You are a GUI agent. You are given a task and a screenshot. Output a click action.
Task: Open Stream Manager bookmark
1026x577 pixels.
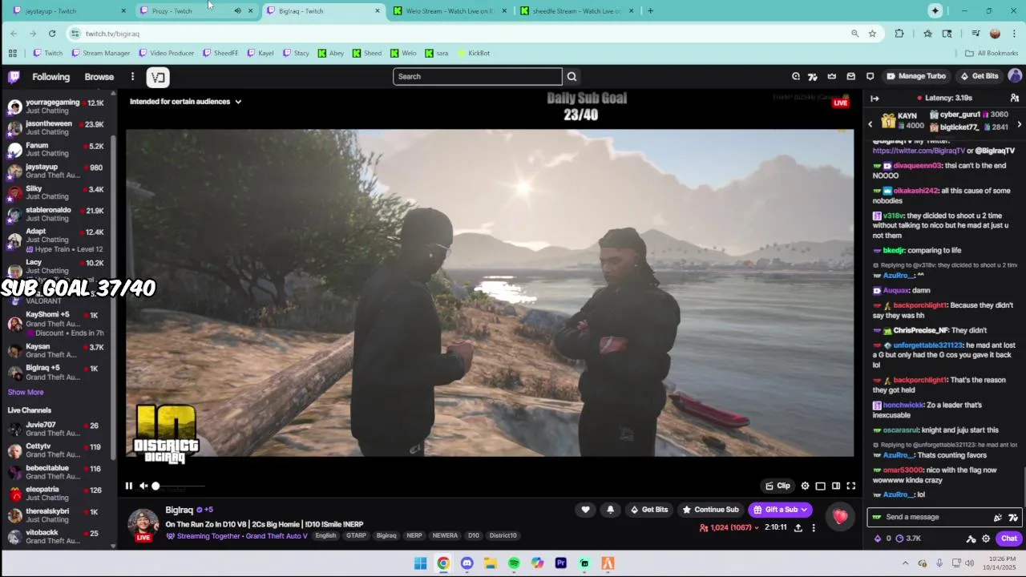100,53
